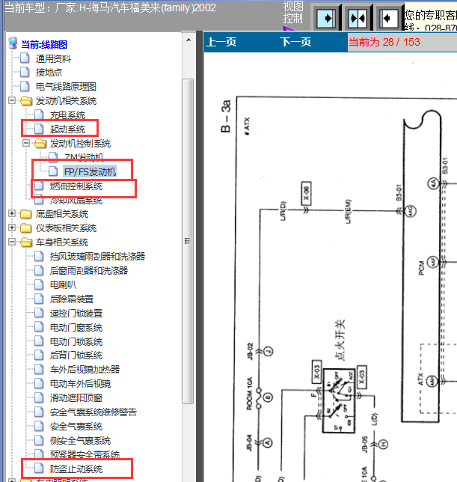Viewport: 457px width, 482px height.
Task: Click the left-arrow view control icon
Action: point(388,18)
